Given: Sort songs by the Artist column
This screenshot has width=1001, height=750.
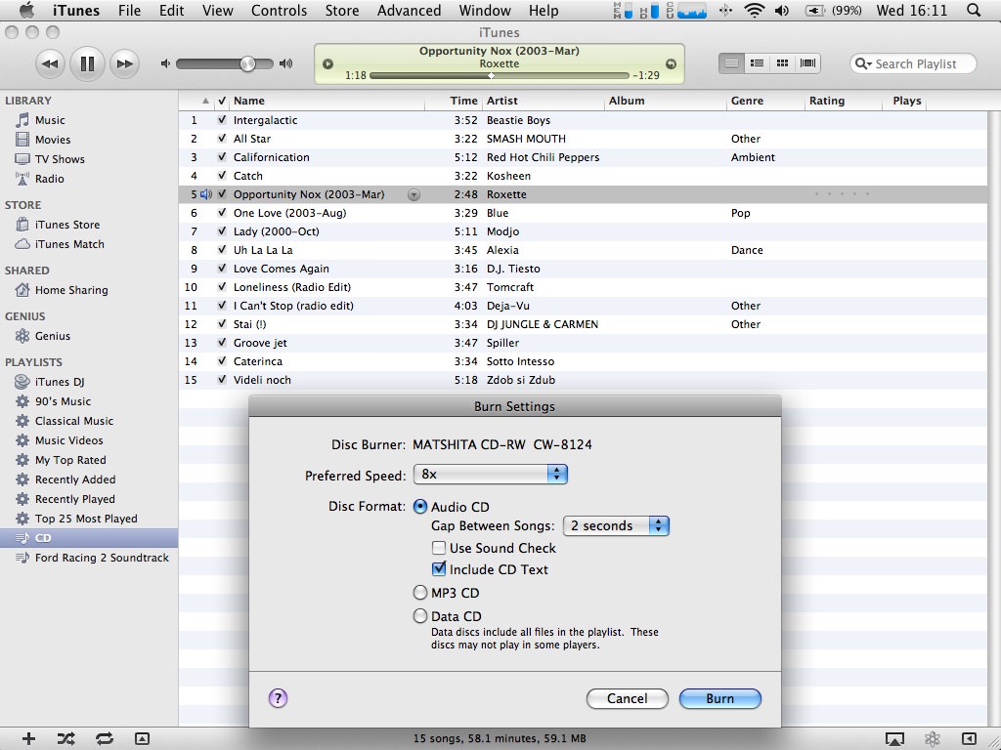Looking at the screenshot, I should click(x=543, y=101).
